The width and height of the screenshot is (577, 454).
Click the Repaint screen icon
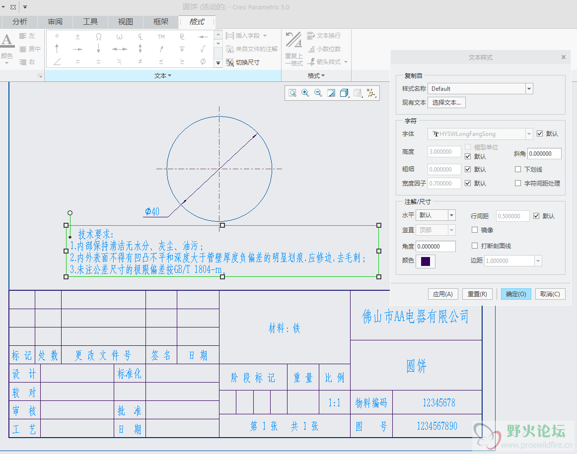click(x=331, y=93)
